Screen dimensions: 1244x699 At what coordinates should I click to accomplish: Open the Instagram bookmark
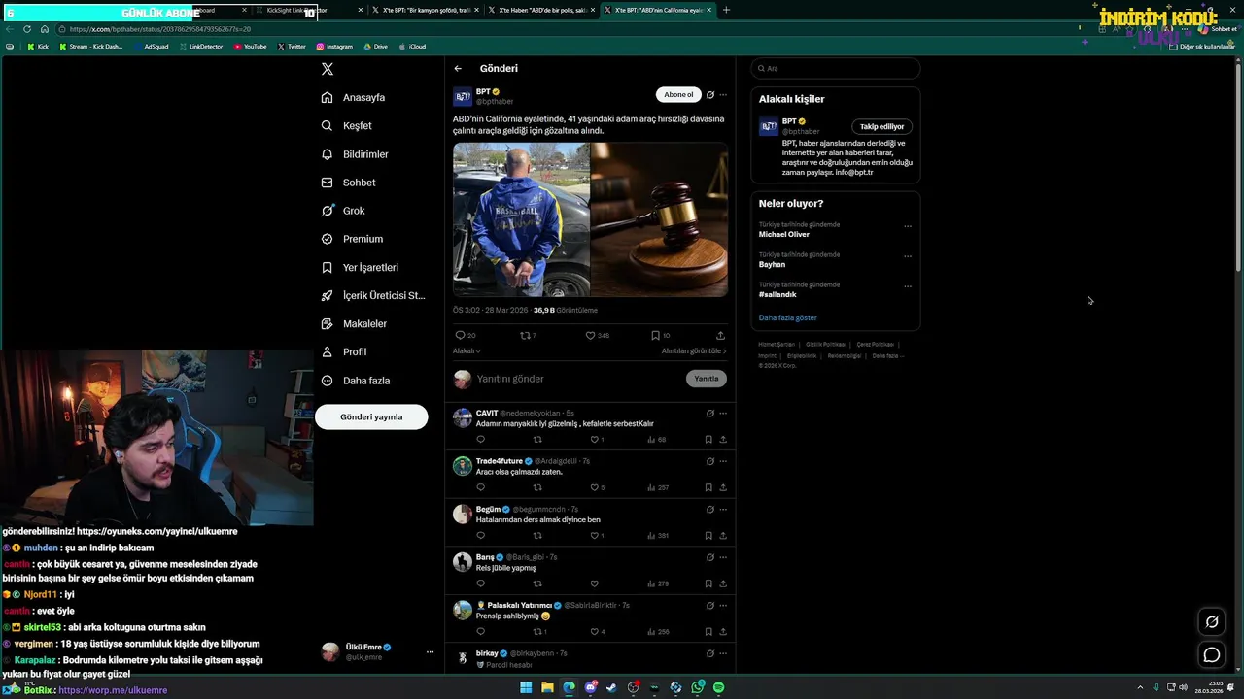(x=333, y=47)
